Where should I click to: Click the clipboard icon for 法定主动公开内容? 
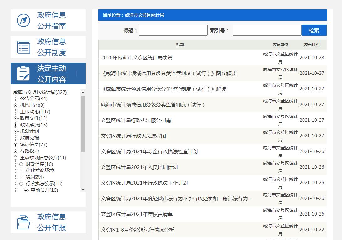pyautogui.click(x=23, y=74)
